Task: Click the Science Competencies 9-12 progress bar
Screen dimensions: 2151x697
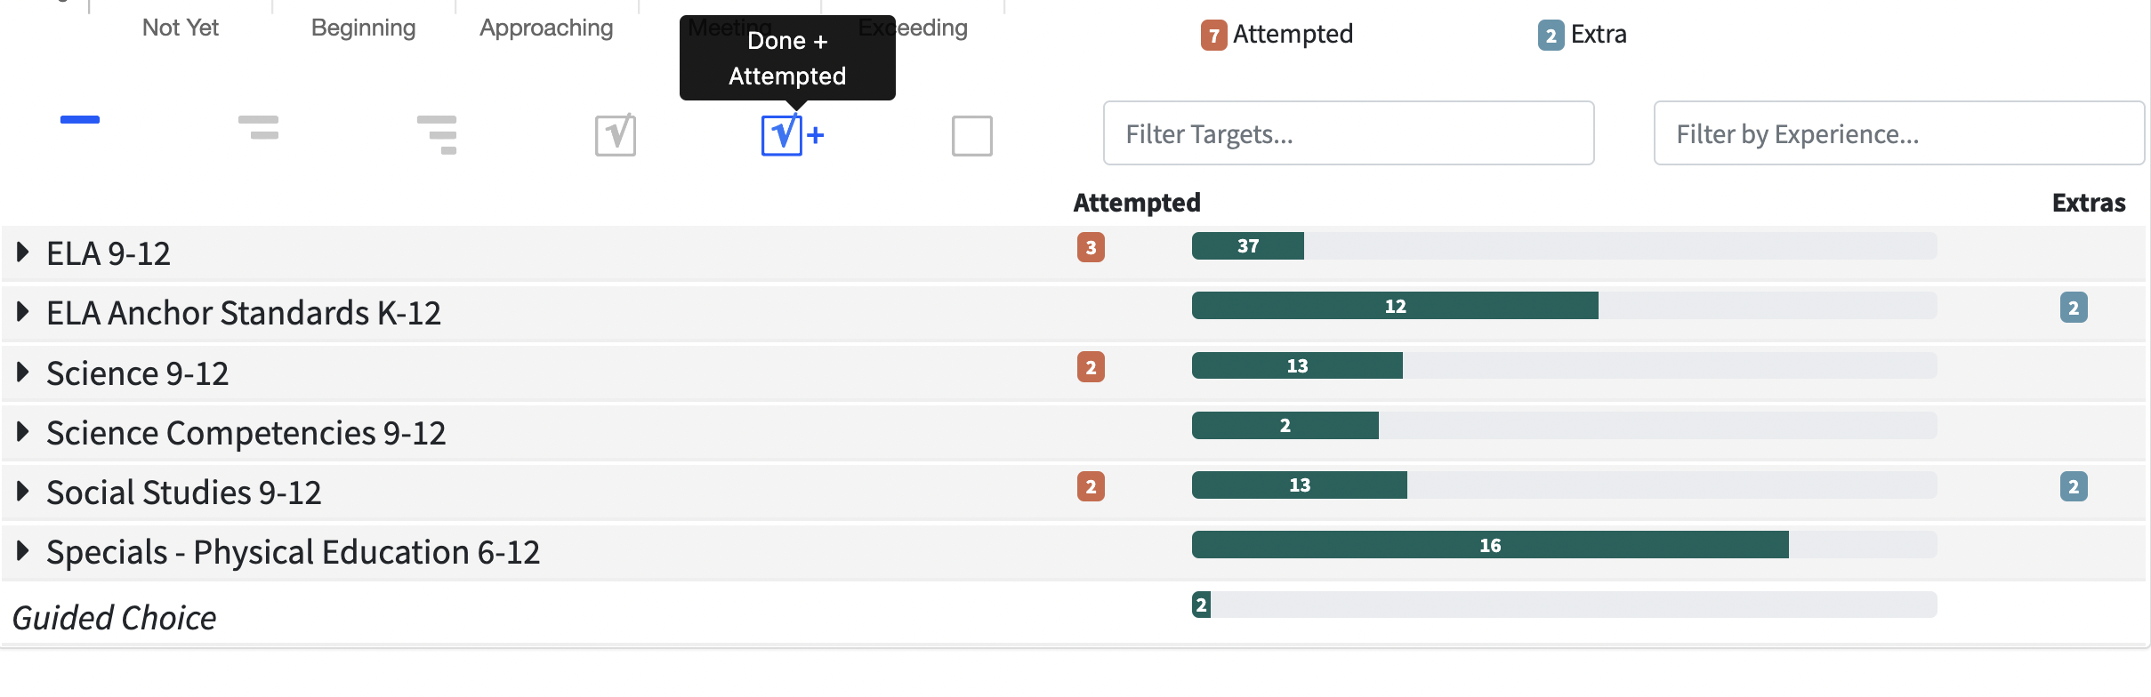Action: tap(1564, 426)
